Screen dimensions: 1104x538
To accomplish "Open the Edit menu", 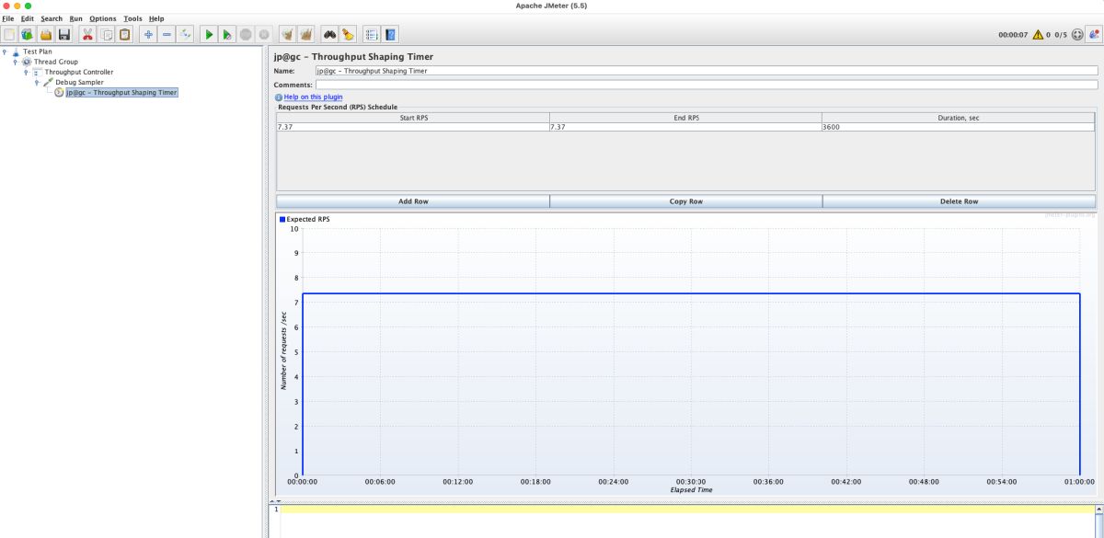I will 28,18.
